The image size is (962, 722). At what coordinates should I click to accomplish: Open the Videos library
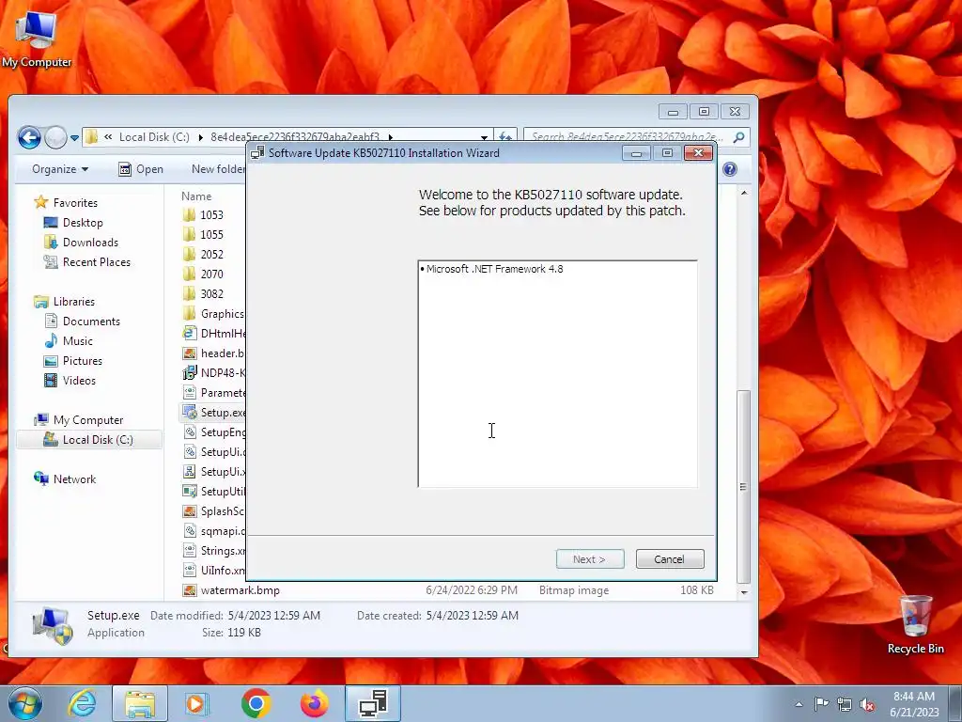point(70,381)
